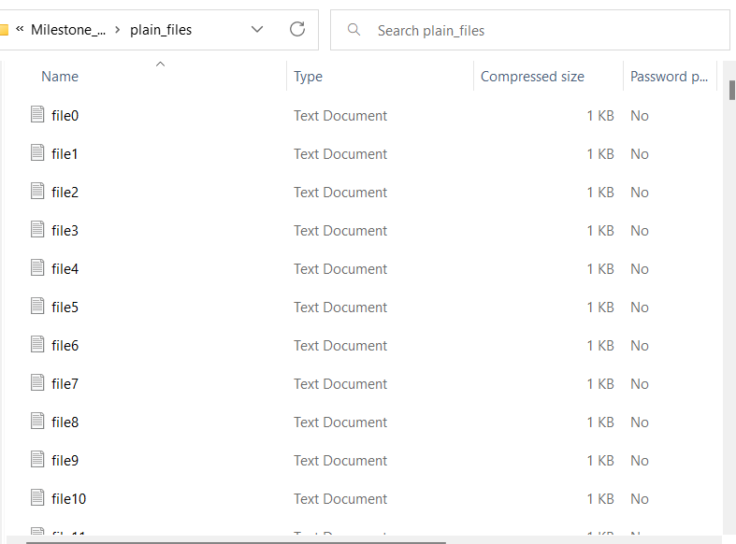The height and width of the screenshot is (544, 736).
Task: Select the file4 document icon
Action: tap(37, 267)
